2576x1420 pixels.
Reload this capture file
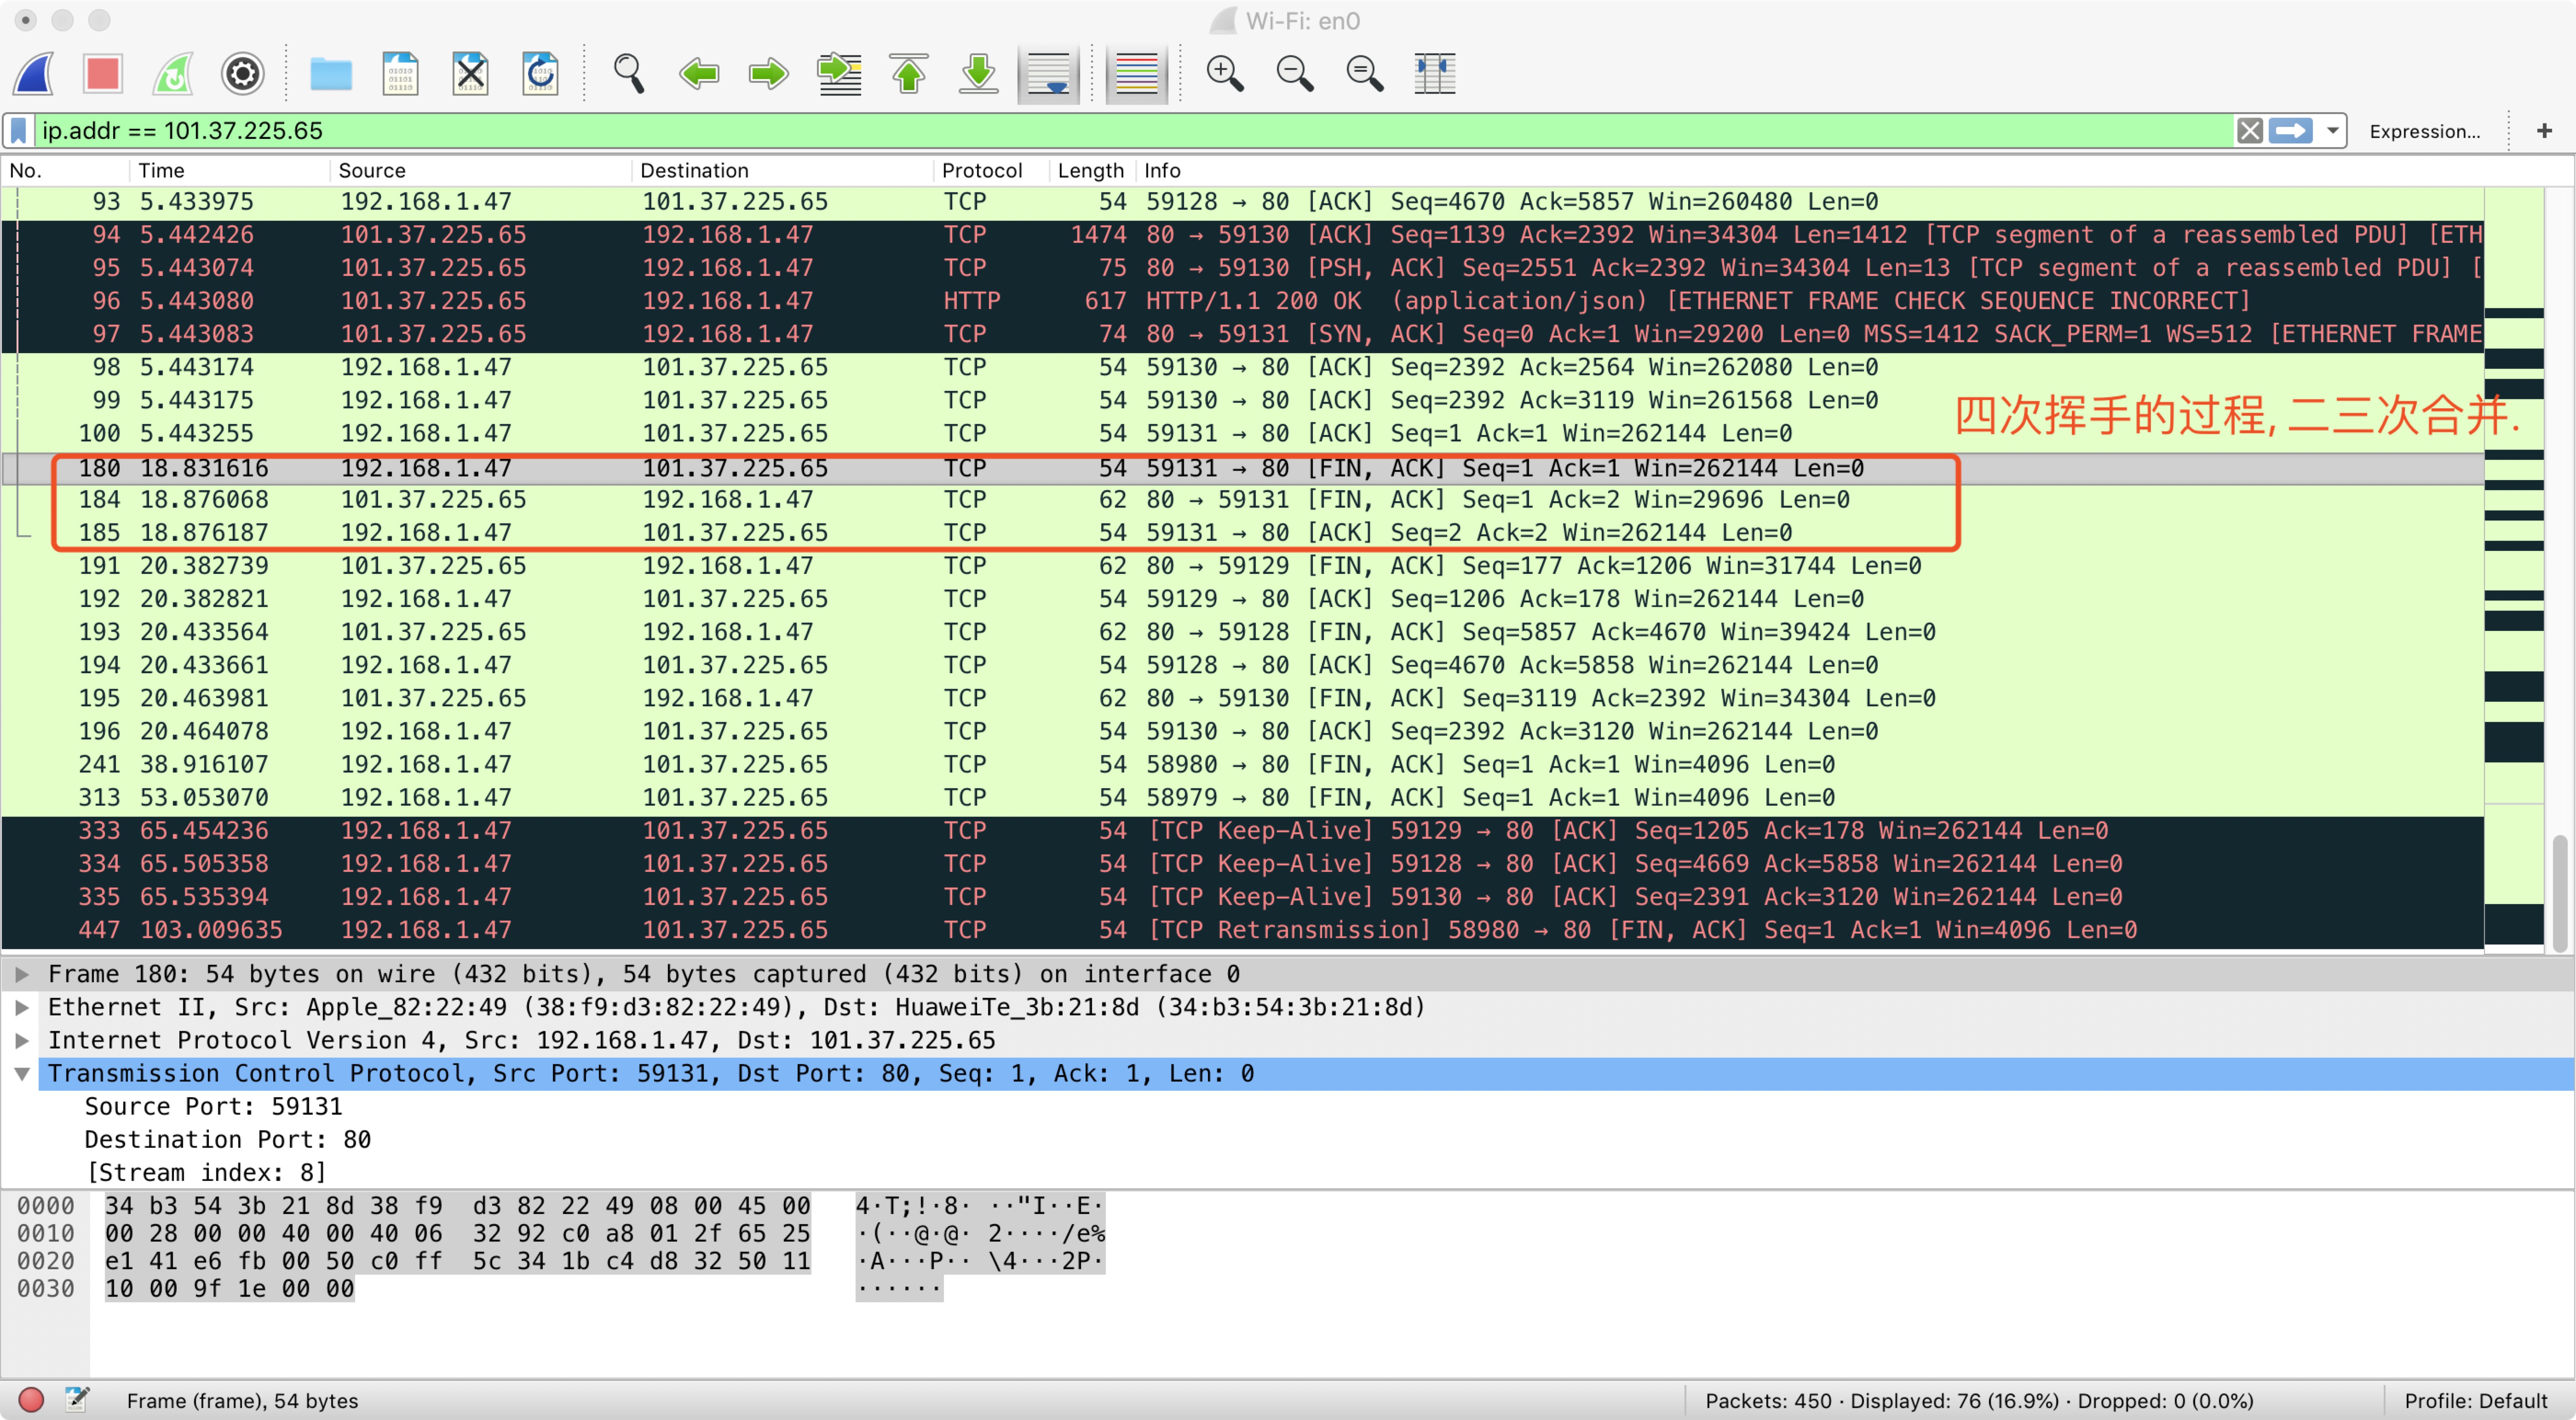point(540,73)
